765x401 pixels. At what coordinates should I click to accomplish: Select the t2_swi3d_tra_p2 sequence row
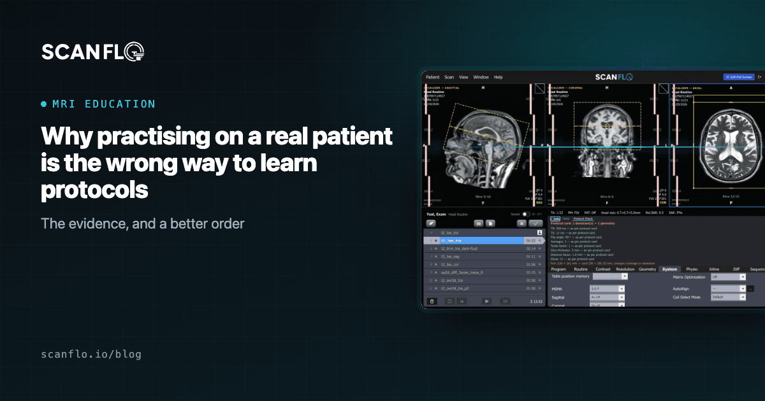coord(484,288)
